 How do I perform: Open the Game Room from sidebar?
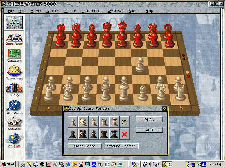[x=14, y=39]
